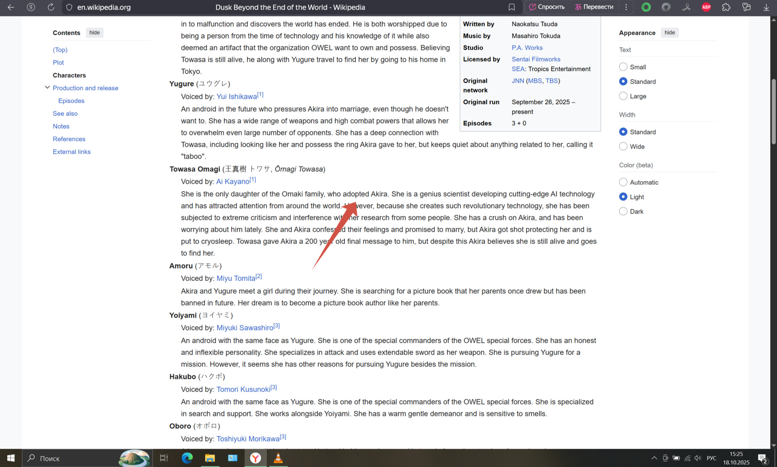Image resolution: width=777 pixels, height=467 pixels.
Task: Open the ABP ad blocker extension
Action: pos(706,7)
